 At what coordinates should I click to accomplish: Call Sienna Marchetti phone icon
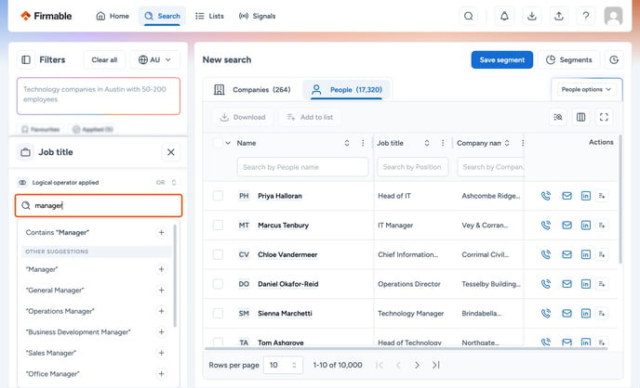pyautogui.click(x=546, y=313)
